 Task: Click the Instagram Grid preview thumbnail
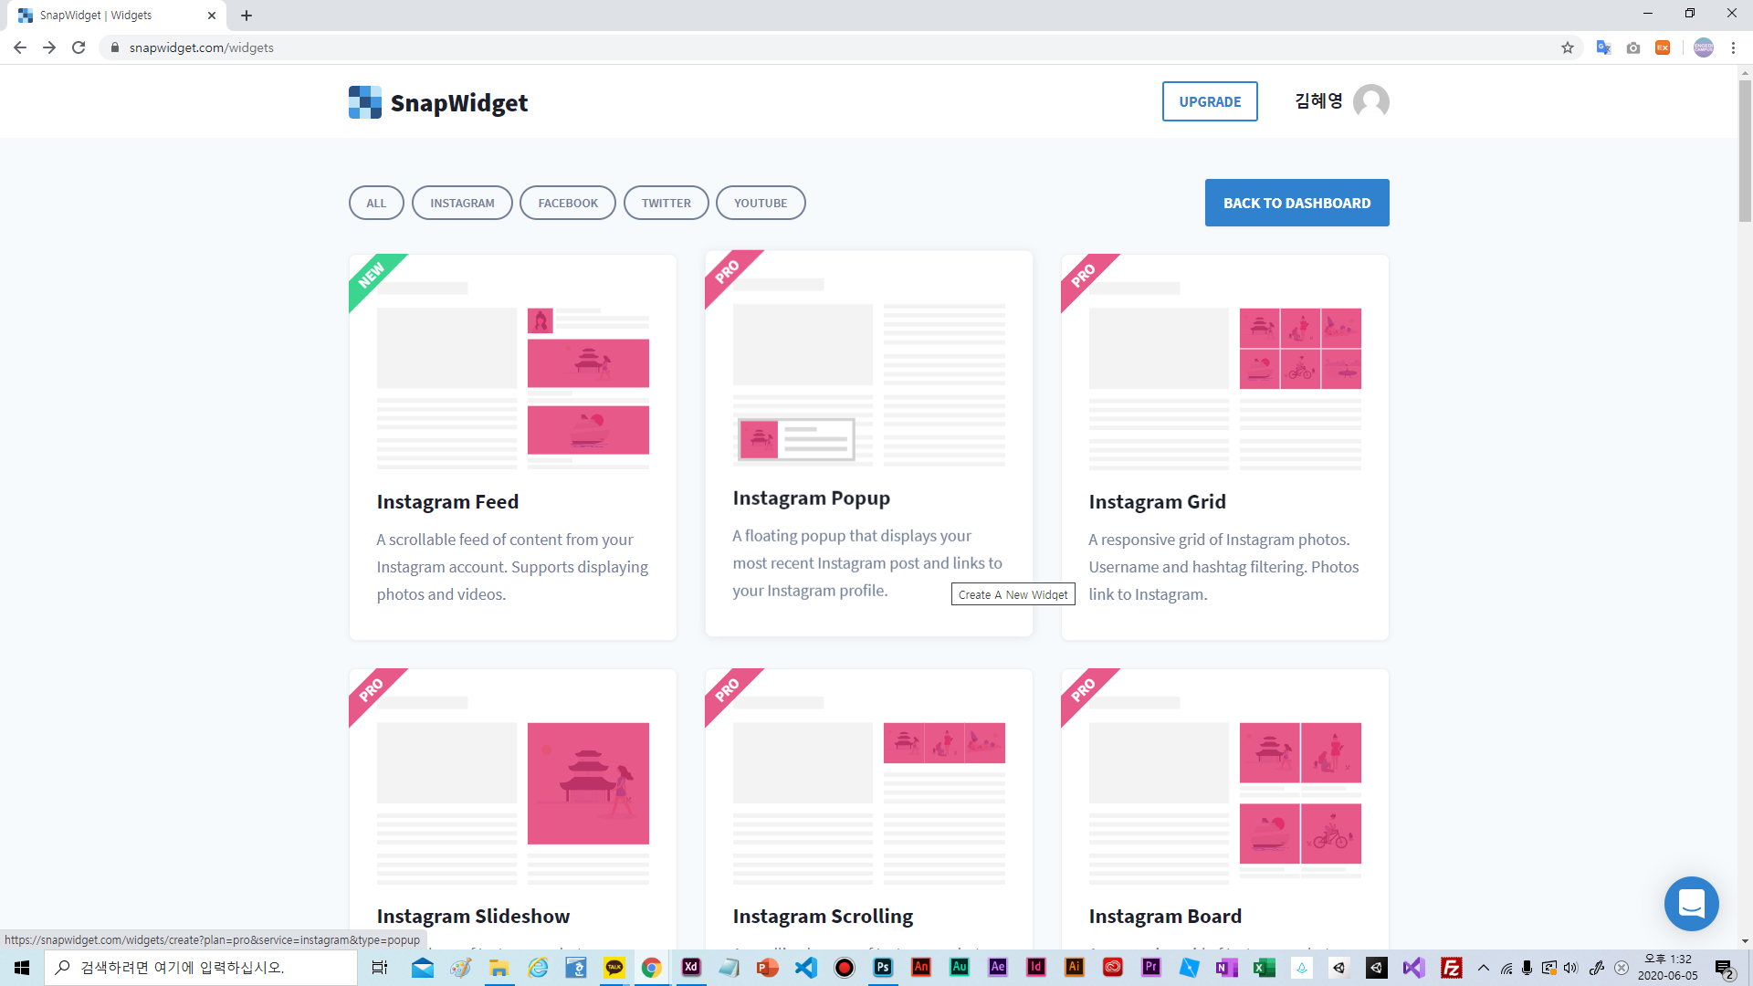point(1225,376)
